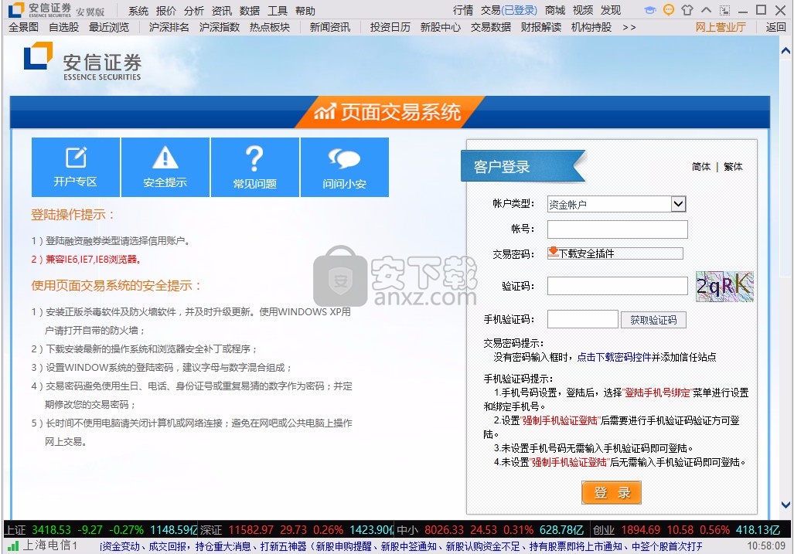Click the shrink-to-corner window icon
The height and width of the screenshot is (554, 794).
[x=724, y=10]
